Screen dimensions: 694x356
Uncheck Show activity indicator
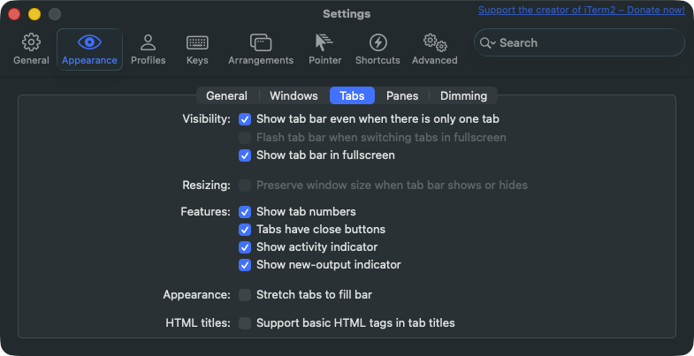point(245,247)
